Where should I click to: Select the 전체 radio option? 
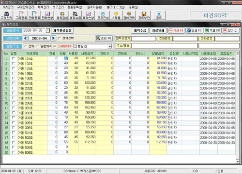pos(26,46)
